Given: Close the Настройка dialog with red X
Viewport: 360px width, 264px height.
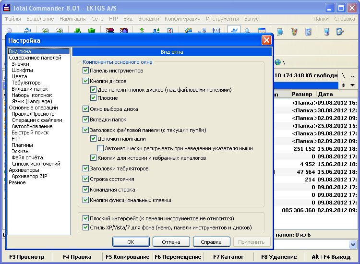Looking at the screenshot, I should (x=266, y=40).
